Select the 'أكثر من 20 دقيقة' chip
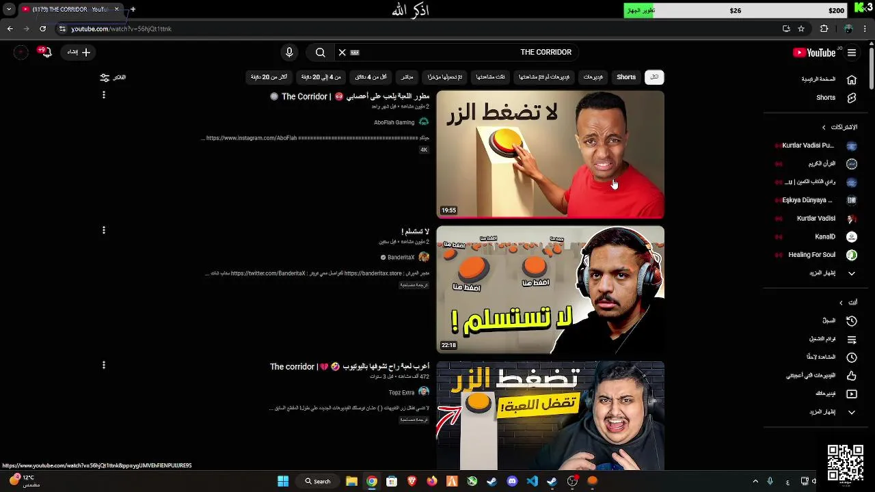 pyautogui.click(x=269, y=77)
